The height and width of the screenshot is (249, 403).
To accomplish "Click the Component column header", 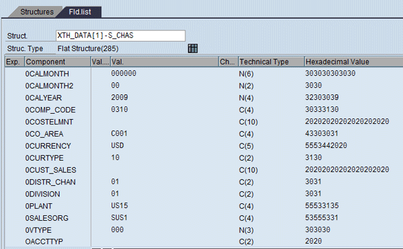I will 58,62.
